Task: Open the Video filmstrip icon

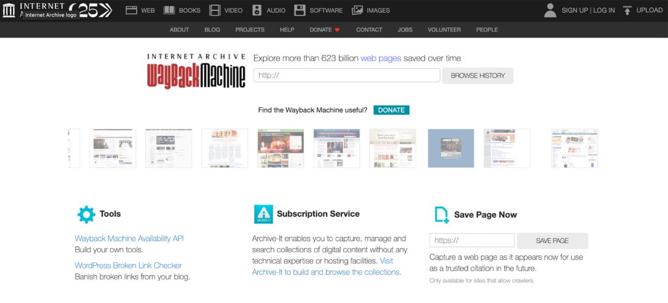Action: pyautogui.click(x=215, y=11)
